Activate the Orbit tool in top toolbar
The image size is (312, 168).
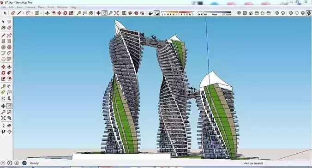point(98,13)
